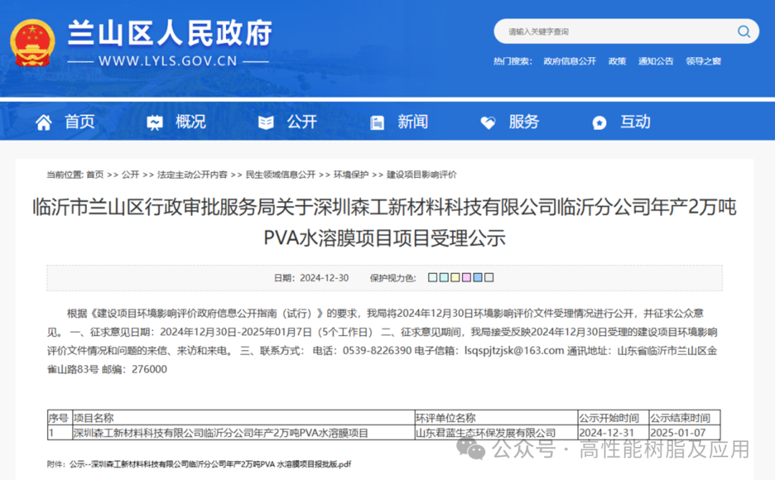The width and height of the screenshot is (775, 480).
Task: Open the attached 报批版.pdf file link
Action: 210,464
